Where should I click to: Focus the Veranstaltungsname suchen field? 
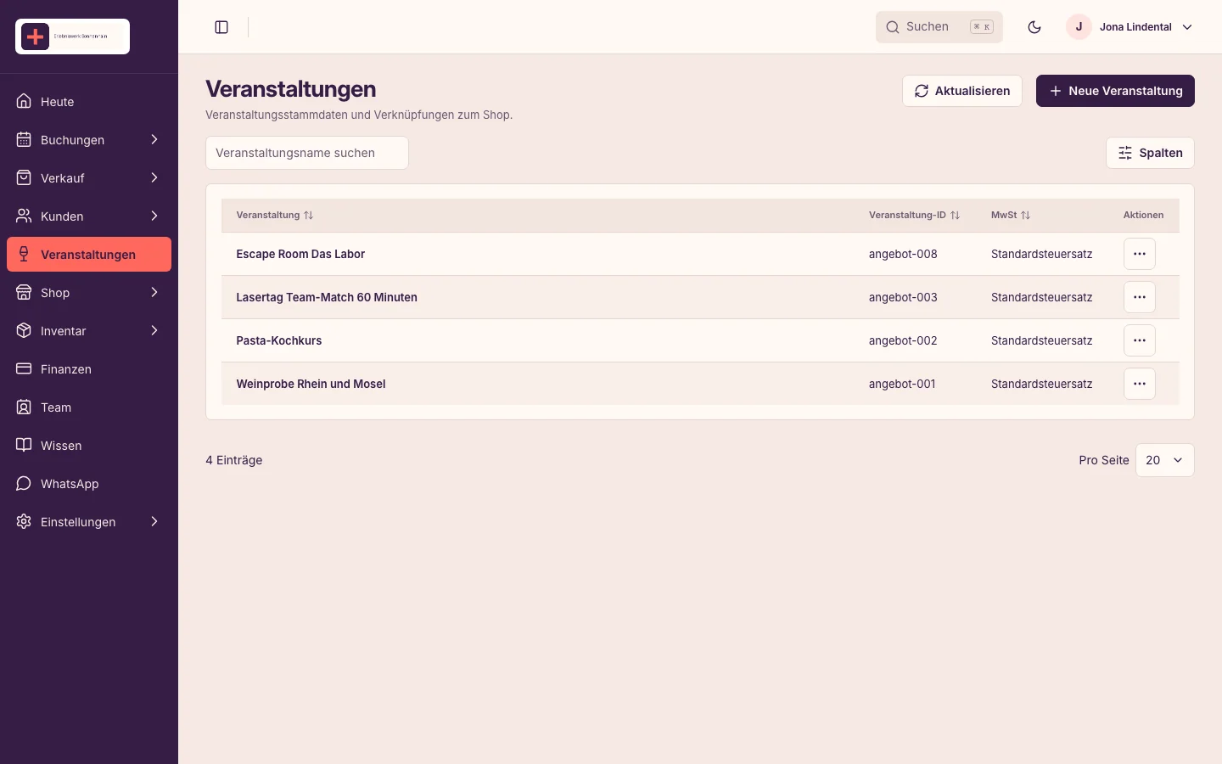[x=307, y=153]
